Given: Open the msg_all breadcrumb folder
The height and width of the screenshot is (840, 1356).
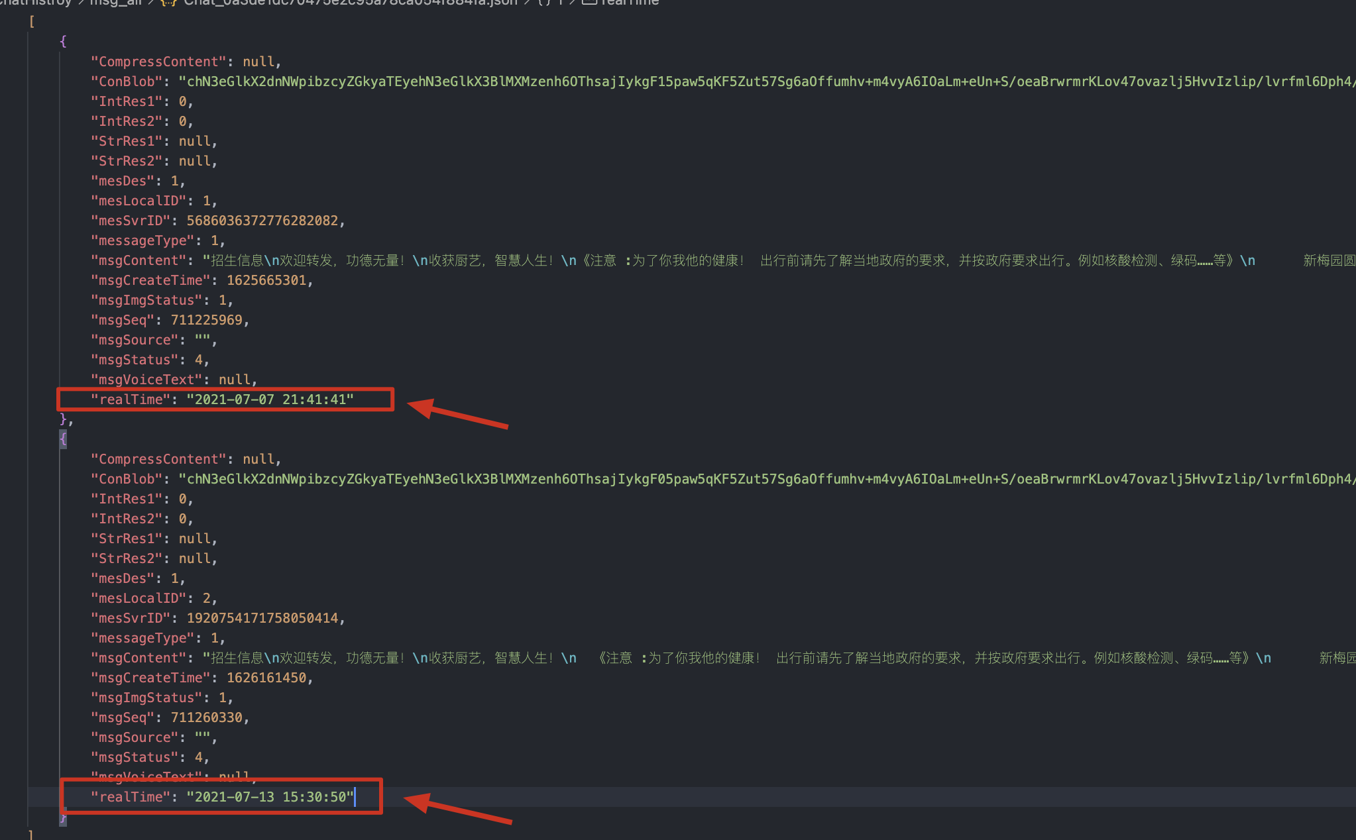Looking at the screenshot, I should pyautogui.click(x=115, y=3).
